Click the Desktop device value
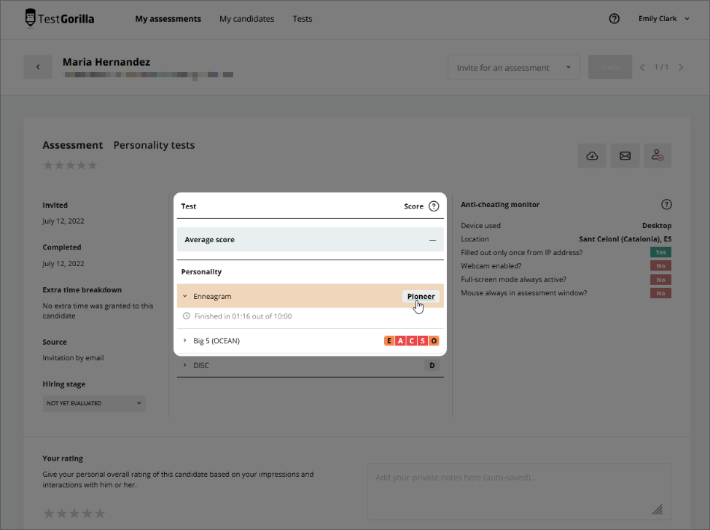 (x=657, y=225)
